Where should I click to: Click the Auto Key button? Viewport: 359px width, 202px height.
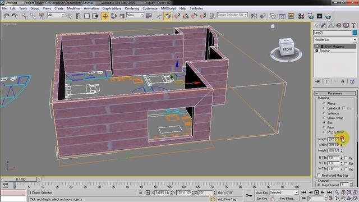click(262, 193)
